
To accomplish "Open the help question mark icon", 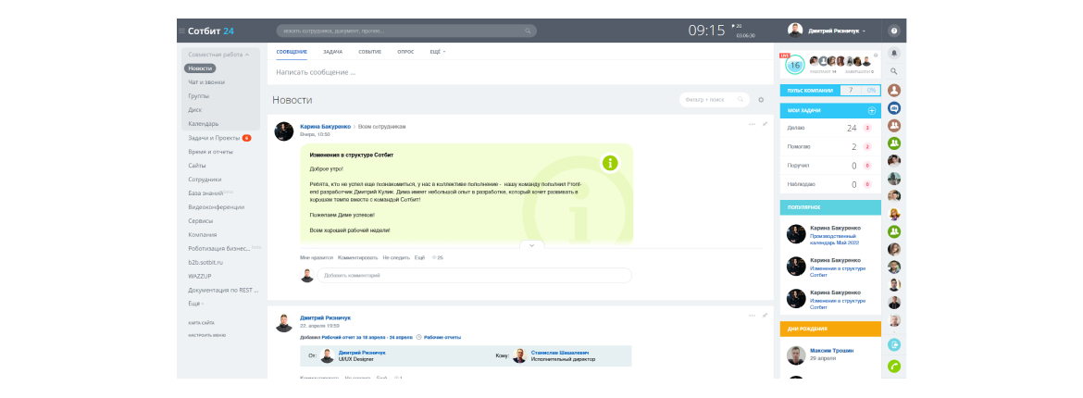I will coord(894,31).
